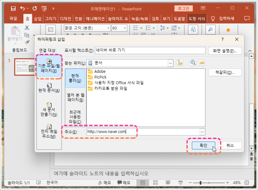Click the Save icon in the title bar
Image resolution: width=258 pixels, height=190 pixels.
point(13,8)
